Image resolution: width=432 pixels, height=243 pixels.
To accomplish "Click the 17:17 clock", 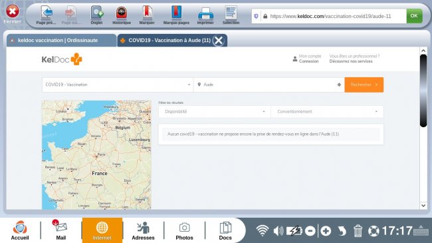I will (397, 231).
